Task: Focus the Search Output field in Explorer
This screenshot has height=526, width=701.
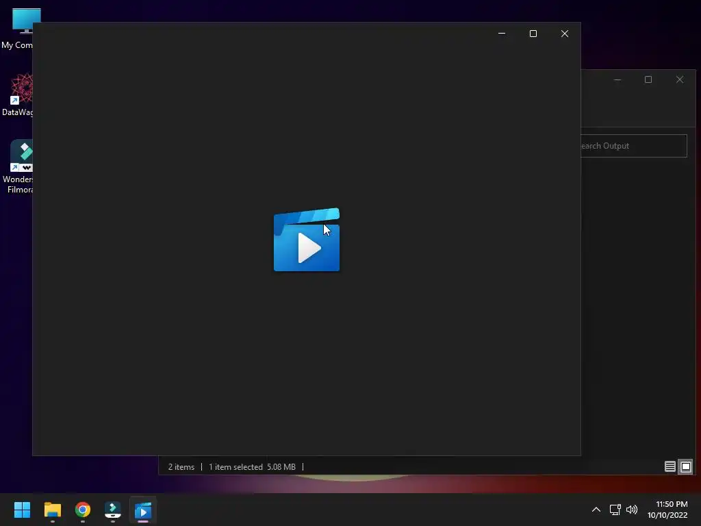Action: click(633, 146)
